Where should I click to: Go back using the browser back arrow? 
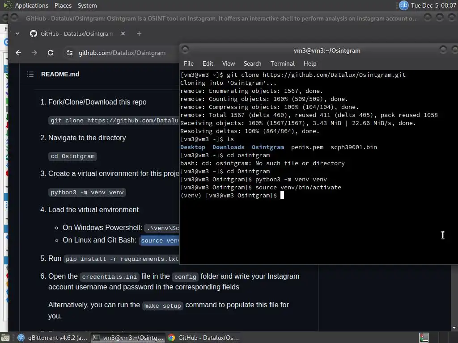[x=18, y=53]
